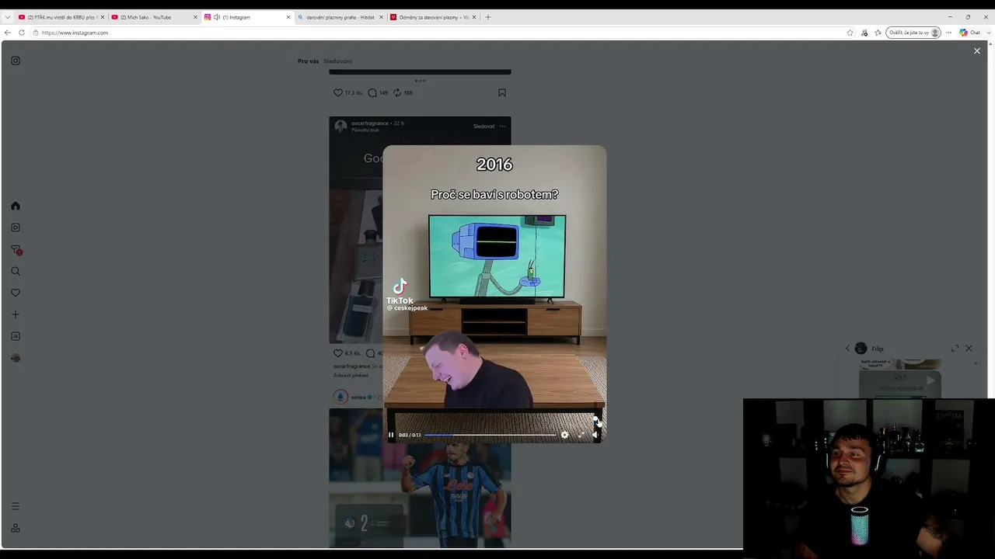Image resolution: width=995 pixels, height=559 pixels.
Task: Go back to the previous page in the browser
Action: 8,33
